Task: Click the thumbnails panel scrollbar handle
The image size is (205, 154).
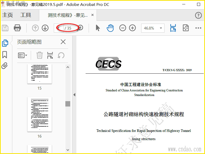Action: pyautogui.click(x=68, y=104)
